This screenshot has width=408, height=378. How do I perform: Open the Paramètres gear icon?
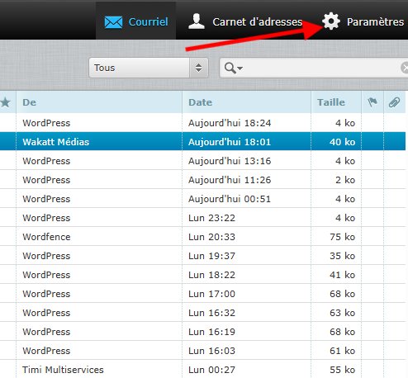point(331,21)
